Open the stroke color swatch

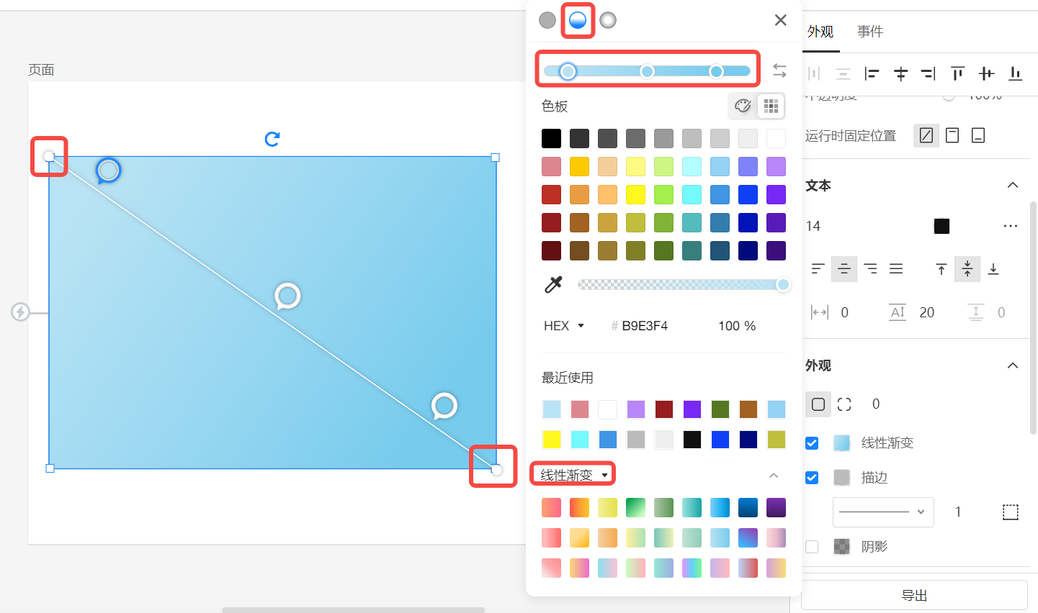tap(842, 478)
